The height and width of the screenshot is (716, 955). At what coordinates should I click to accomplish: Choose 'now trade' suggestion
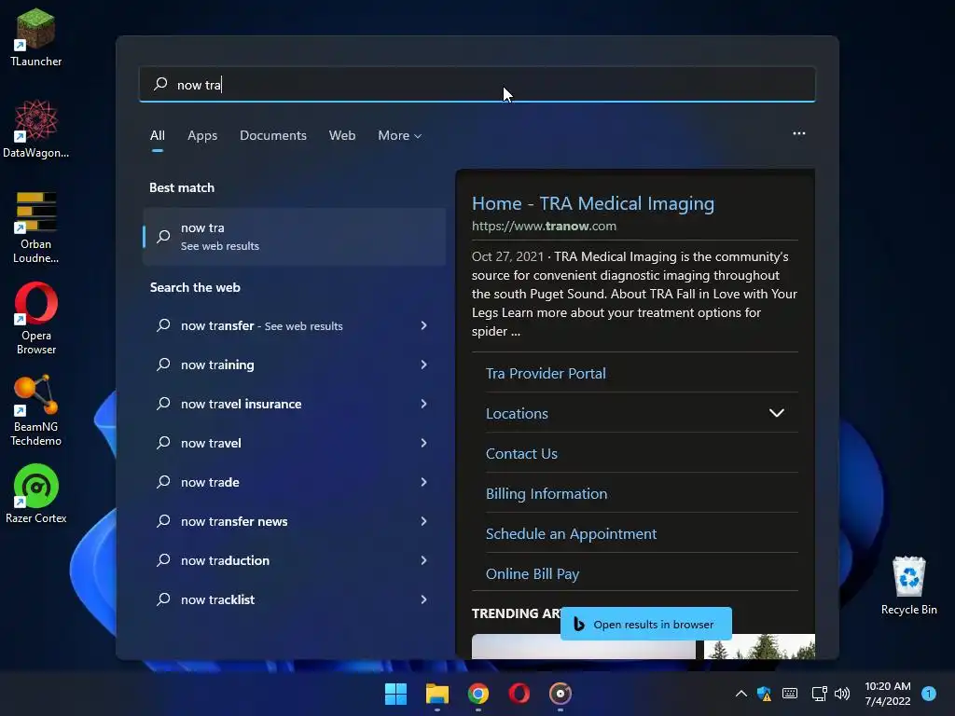point(294,482)
